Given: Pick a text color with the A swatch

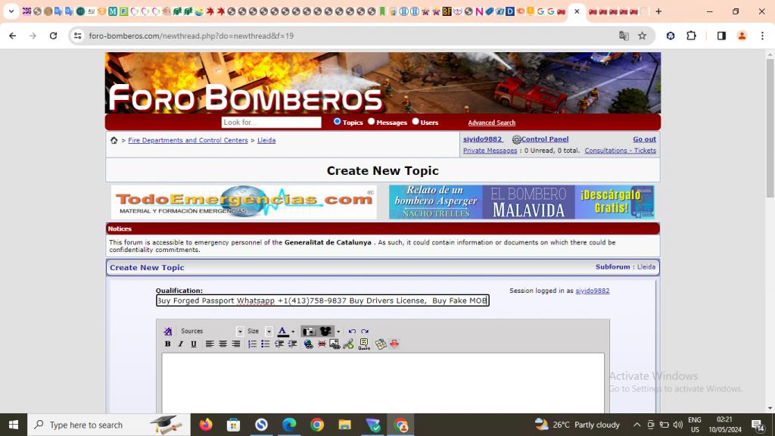Looking at the screenshot, I should 282,332.
